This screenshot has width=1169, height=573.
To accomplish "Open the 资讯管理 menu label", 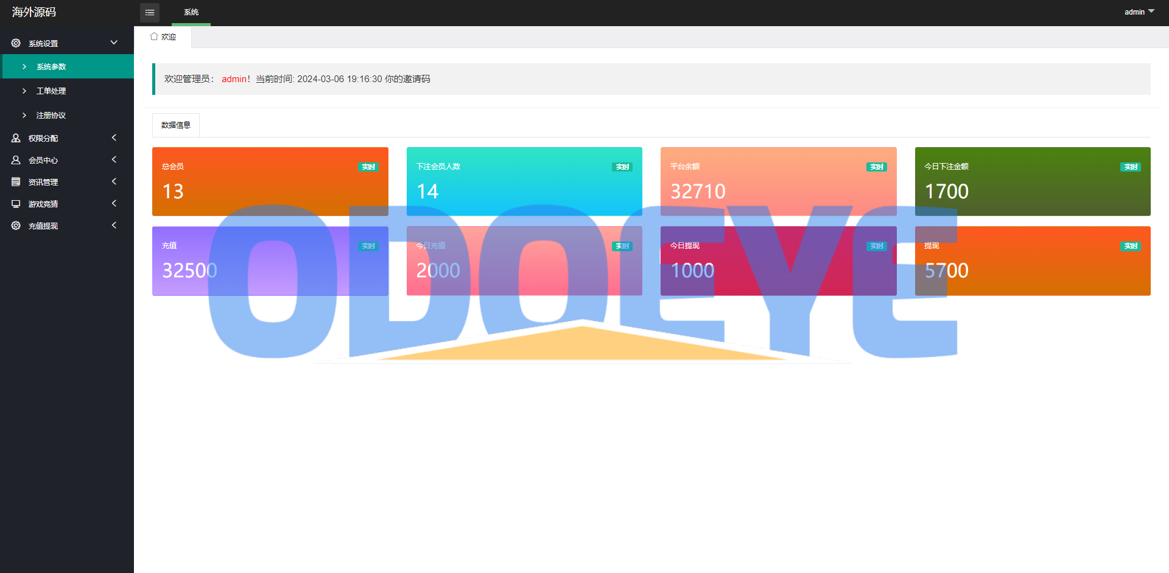I will pyautogui.click(x=43, y=182).
